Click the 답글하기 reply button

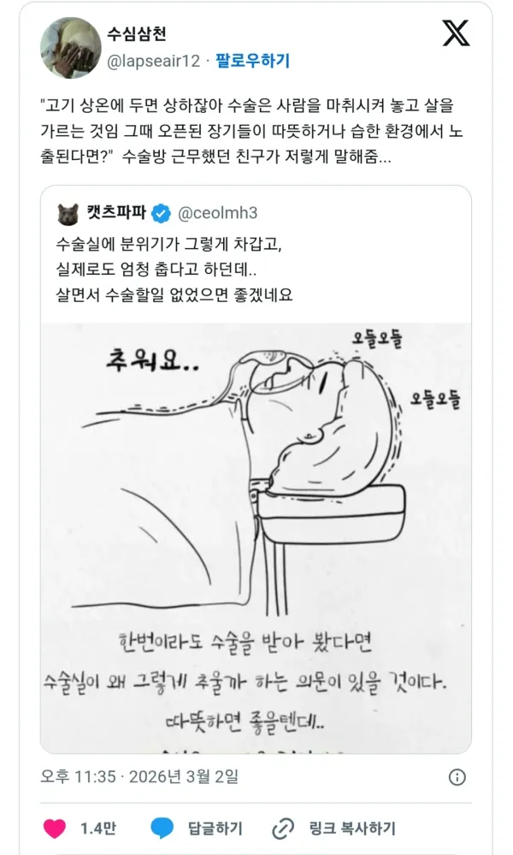tap(215, 828)
